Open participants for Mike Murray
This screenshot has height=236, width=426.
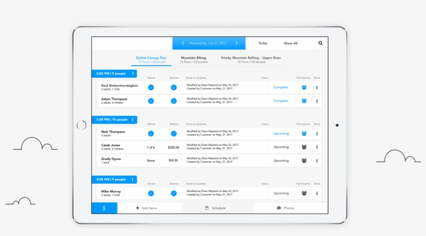pos(304,193)
